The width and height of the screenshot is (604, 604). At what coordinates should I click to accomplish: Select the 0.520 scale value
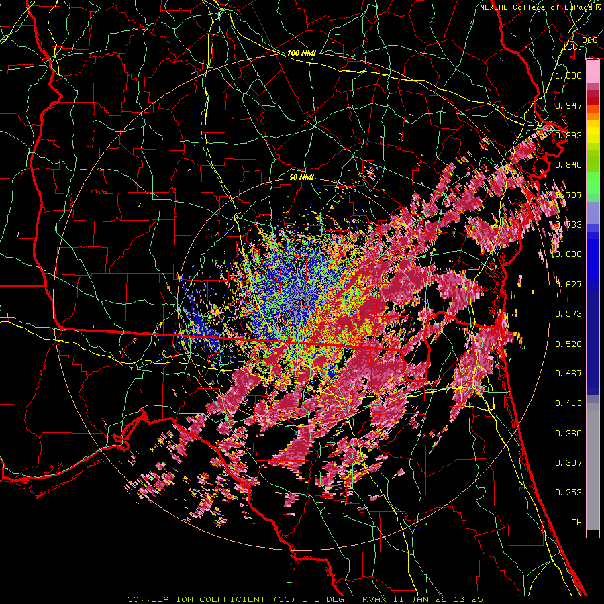coord(568,344)
